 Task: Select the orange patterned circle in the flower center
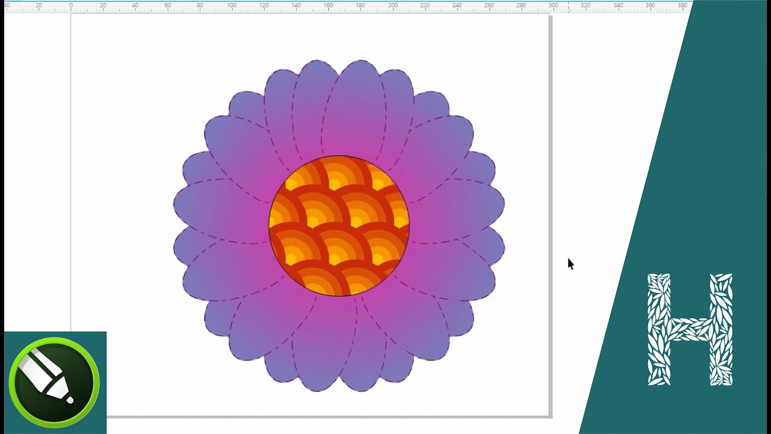point(339,226)
